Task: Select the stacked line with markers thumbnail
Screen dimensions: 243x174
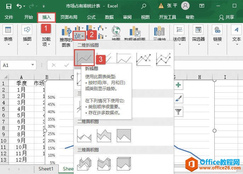Action: 164,59
